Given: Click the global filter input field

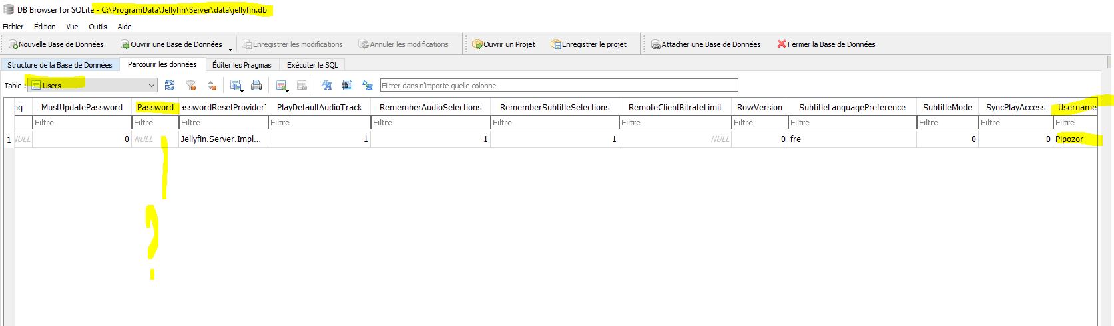Looking at the screenshot, I should point(559,86).
